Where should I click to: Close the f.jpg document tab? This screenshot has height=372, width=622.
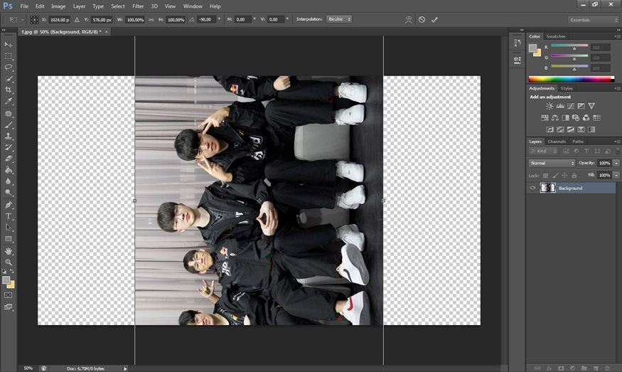click(106, 31)
